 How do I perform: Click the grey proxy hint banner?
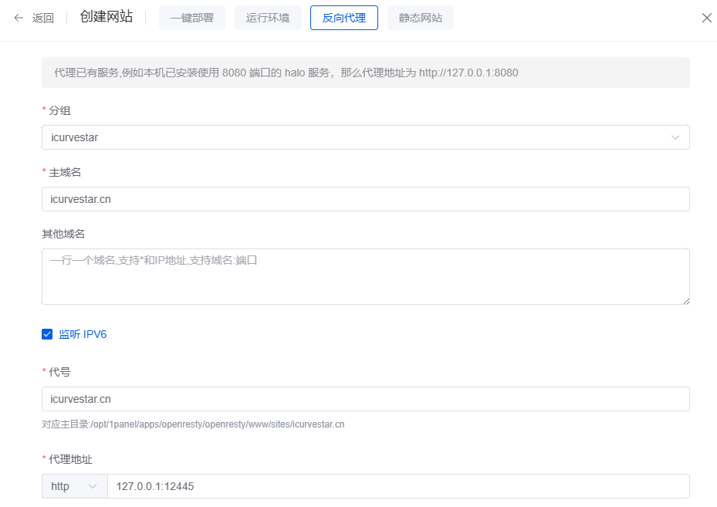(x=365, y=73)
